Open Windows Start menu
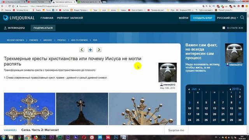 point(4,137)
